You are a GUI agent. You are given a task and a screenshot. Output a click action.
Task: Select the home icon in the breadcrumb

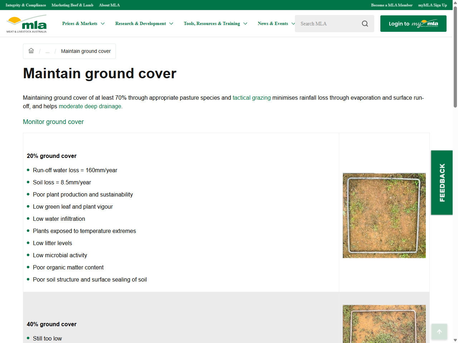point(31,51)
